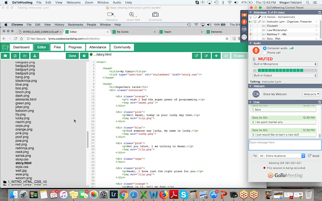This screenshot has width=322, height=201.
Task: Pop out the Chat pane icon
Action: click(x=319, y=102)
